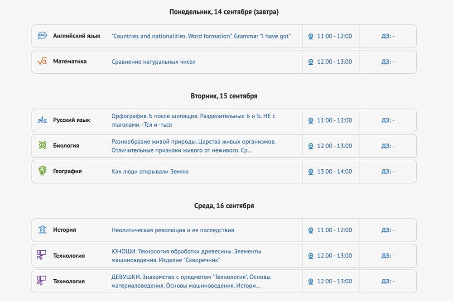Click webcam icon beside Английский язык 11:00 - 12:00
453x301 pixels.
311,36
